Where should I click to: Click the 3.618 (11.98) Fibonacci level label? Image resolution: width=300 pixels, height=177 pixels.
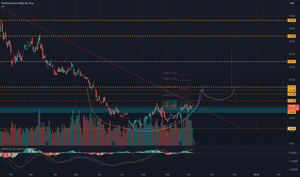pos(170,79)
